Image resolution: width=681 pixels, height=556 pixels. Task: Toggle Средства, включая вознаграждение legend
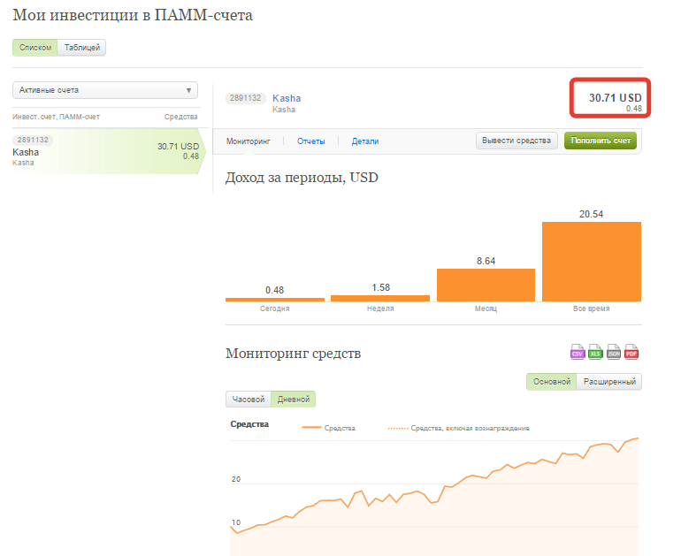pyautogui.click(x=459, y=428)
